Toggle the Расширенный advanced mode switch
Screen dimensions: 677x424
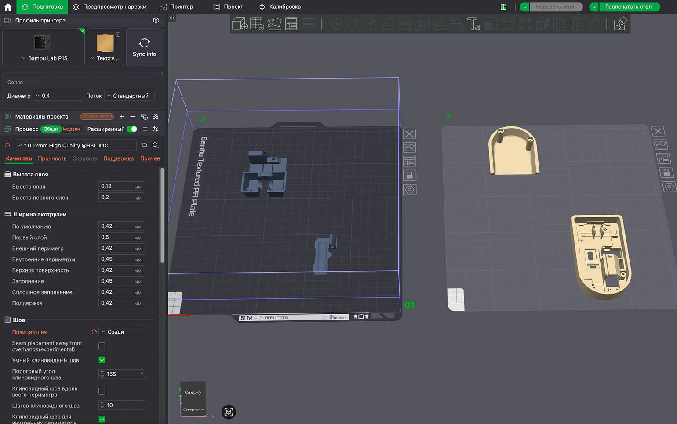tap(131, 129)
